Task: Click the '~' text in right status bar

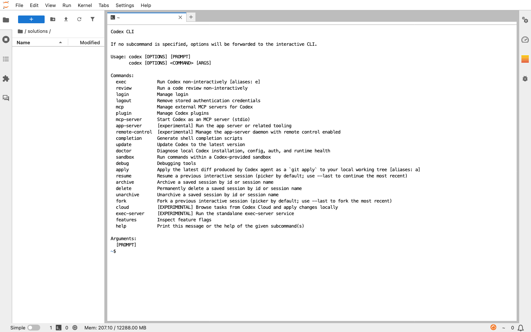Action: [503, 328]
